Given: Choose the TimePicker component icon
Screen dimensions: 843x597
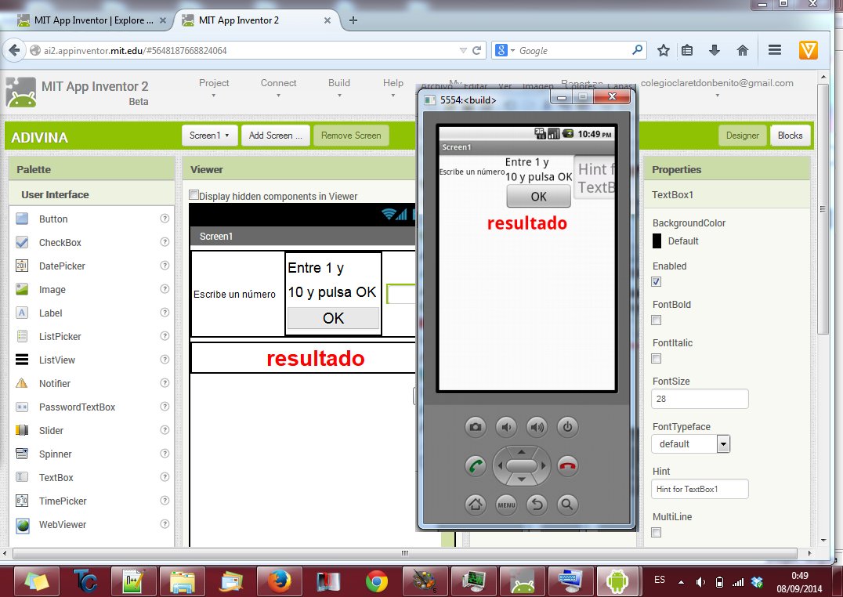Looking at the screenshot, I should [x=22, y=501].
